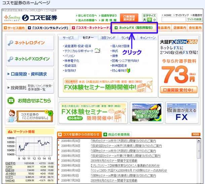
Task: Click the コスモ証券 logo
Action: [40, 18]
